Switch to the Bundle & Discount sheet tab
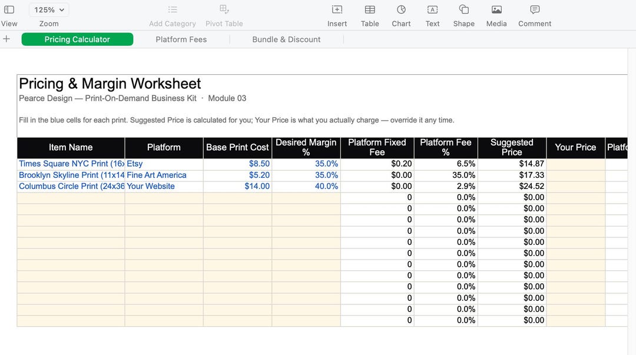 pyautogui.click(x=286, y=39)
